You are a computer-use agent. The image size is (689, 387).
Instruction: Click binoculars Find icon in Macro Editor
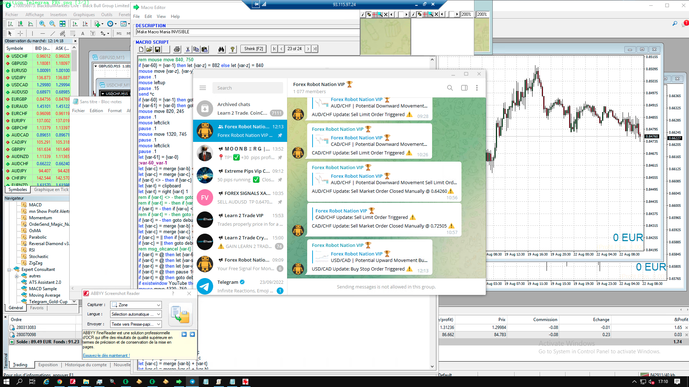point(221,49)
